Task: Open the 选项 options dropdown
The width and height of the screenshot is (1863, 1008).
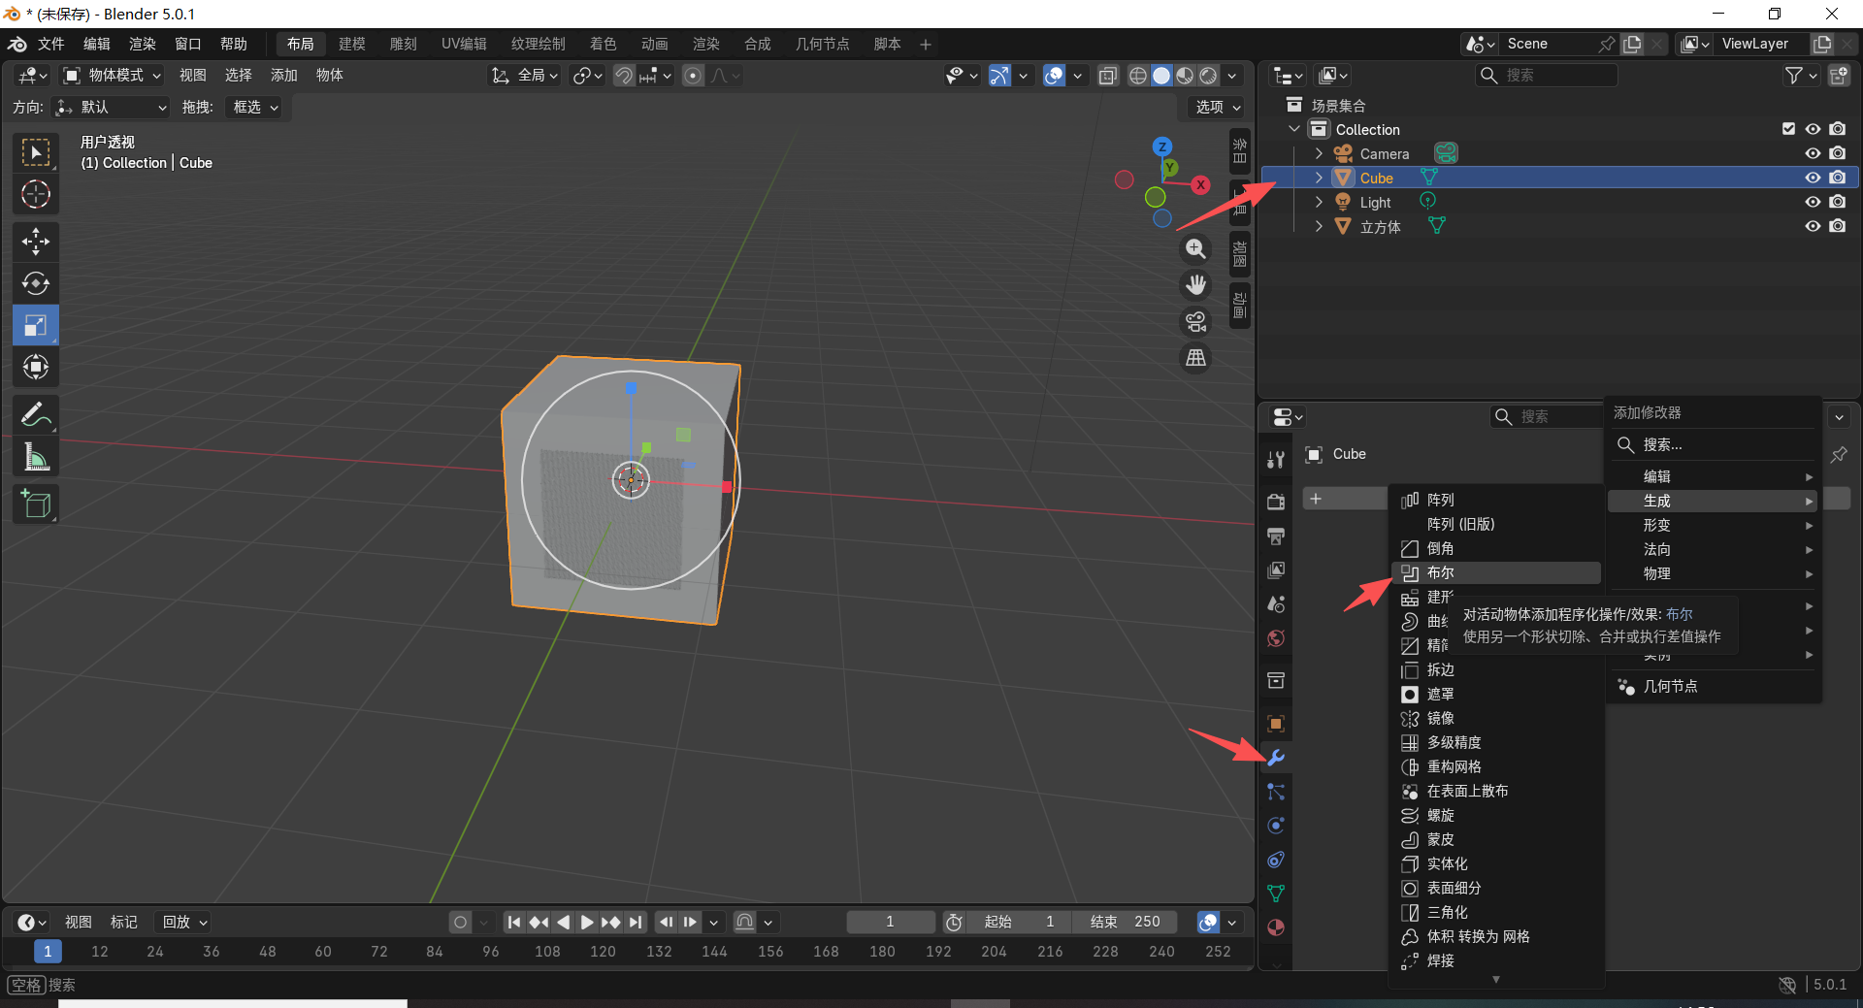Action: pos(1218,108)
